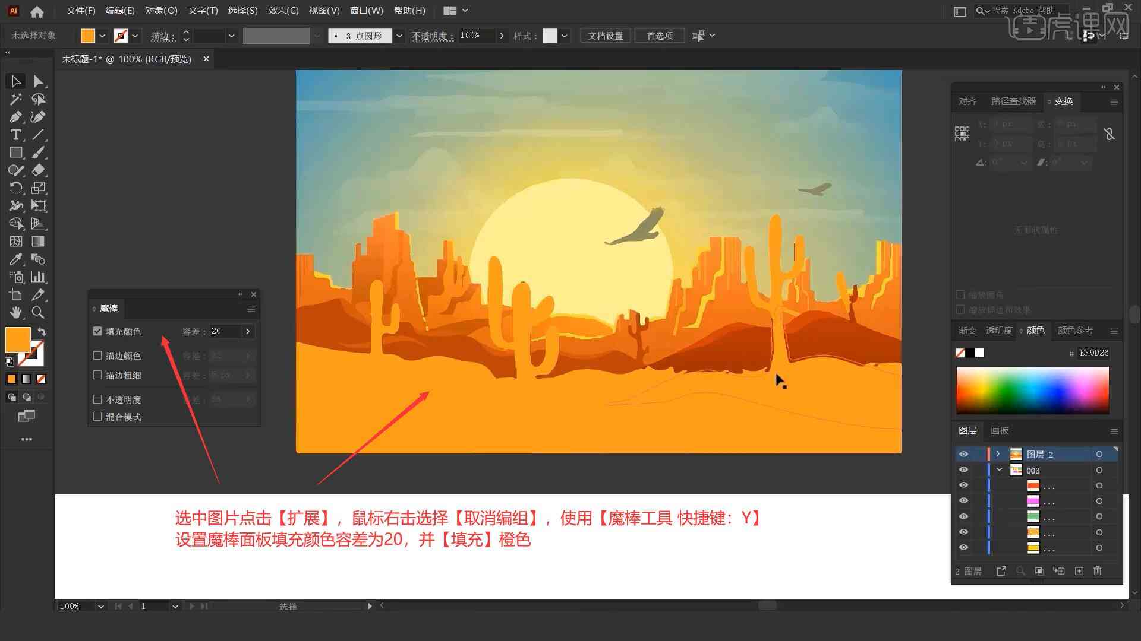The height and width of the screenshot is (641, 1141).
Task: Select the Selection tool
Action: 14,81
